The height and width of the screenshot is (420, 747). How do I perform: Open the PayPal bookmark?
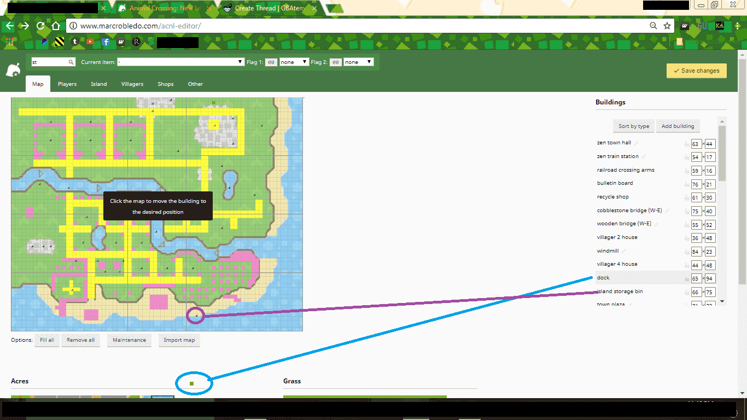tap(43, 42)
